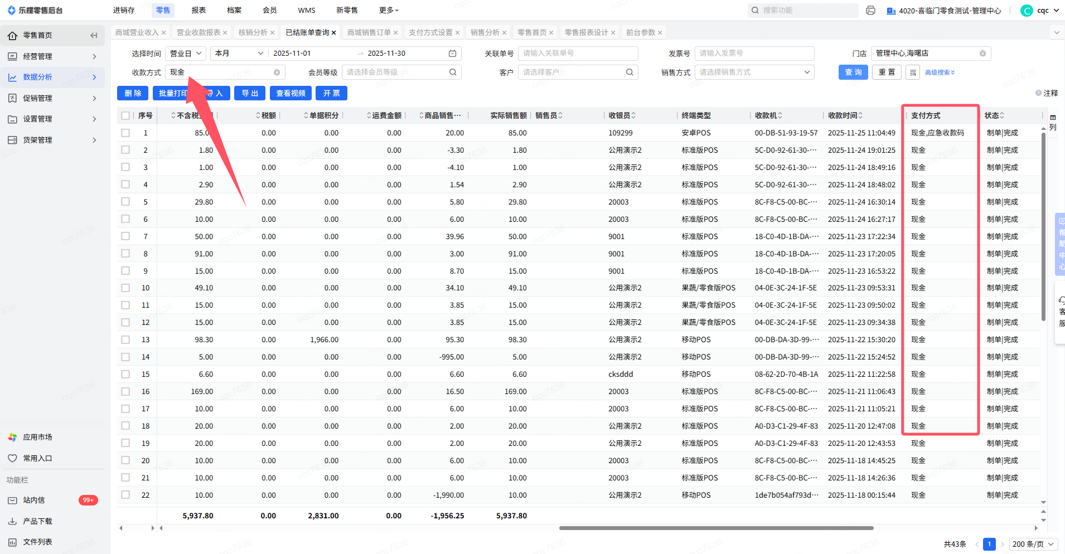
Task: Open 站内信 messages in the sidebar
Action: click(33, 500)
